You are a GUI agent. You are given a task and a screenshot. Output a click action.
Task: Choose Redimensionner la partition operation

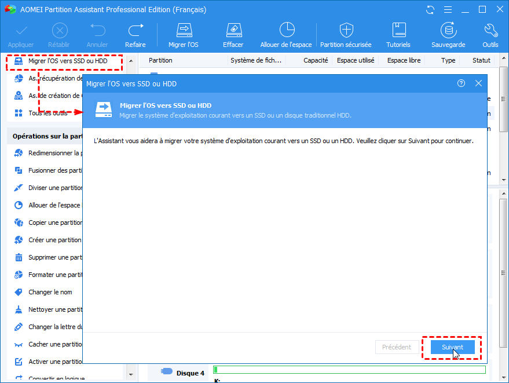pos(48,153)
